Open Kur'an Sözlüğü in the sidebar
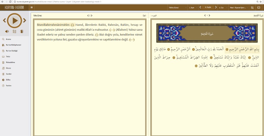 pyautogui.click(x=12, y=51)
